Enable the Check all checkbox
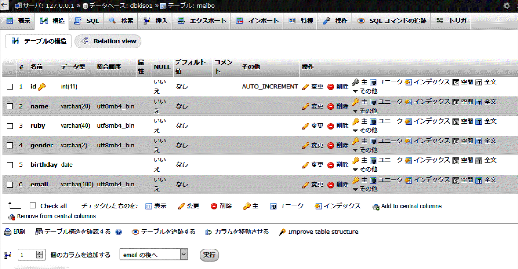The width and height of the screenshot is (518, 269). point(33,206)
